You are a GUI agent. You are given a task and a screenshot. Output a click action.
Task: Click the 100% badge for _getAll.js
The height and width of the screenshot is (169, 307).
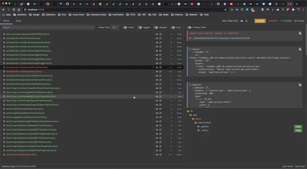(x=298, y=127)
